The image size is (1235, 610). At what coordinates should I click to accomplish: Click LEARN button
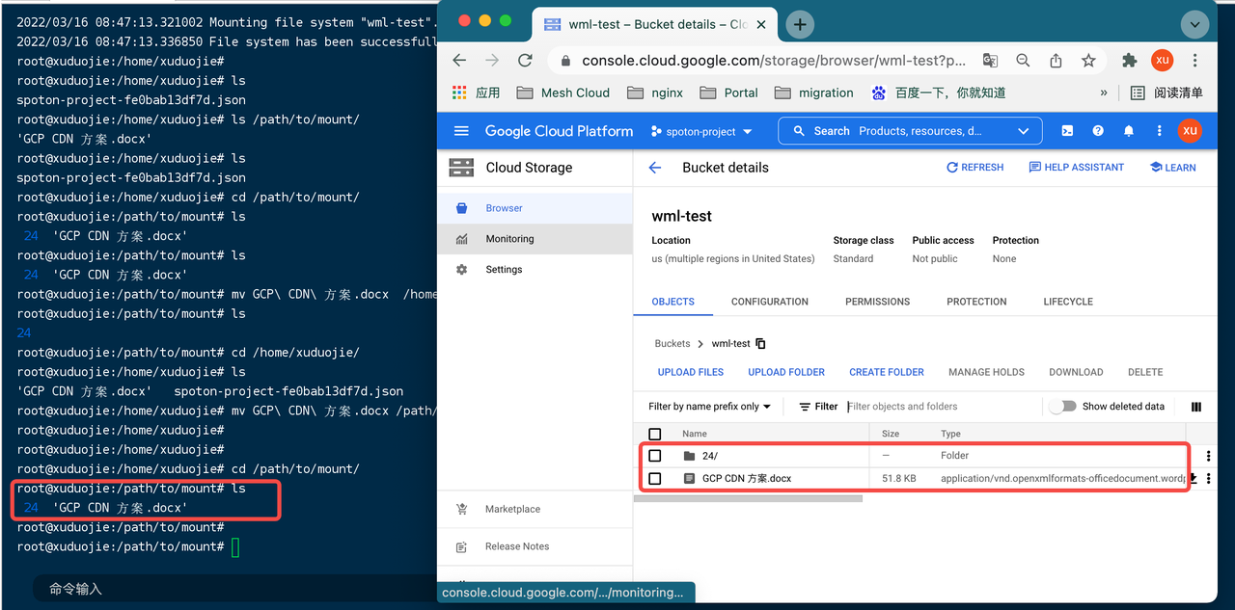1172,168
